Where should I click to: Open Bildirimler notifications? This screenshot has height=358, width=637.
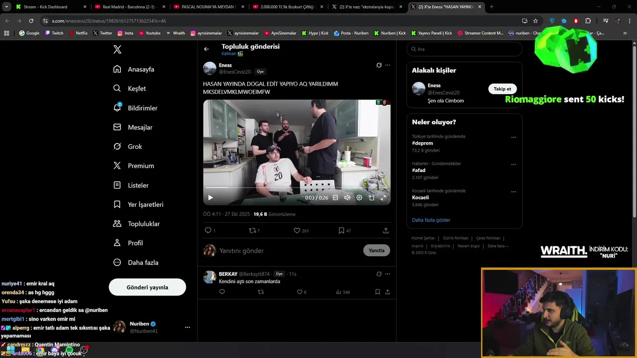click(x=135, y=108)
